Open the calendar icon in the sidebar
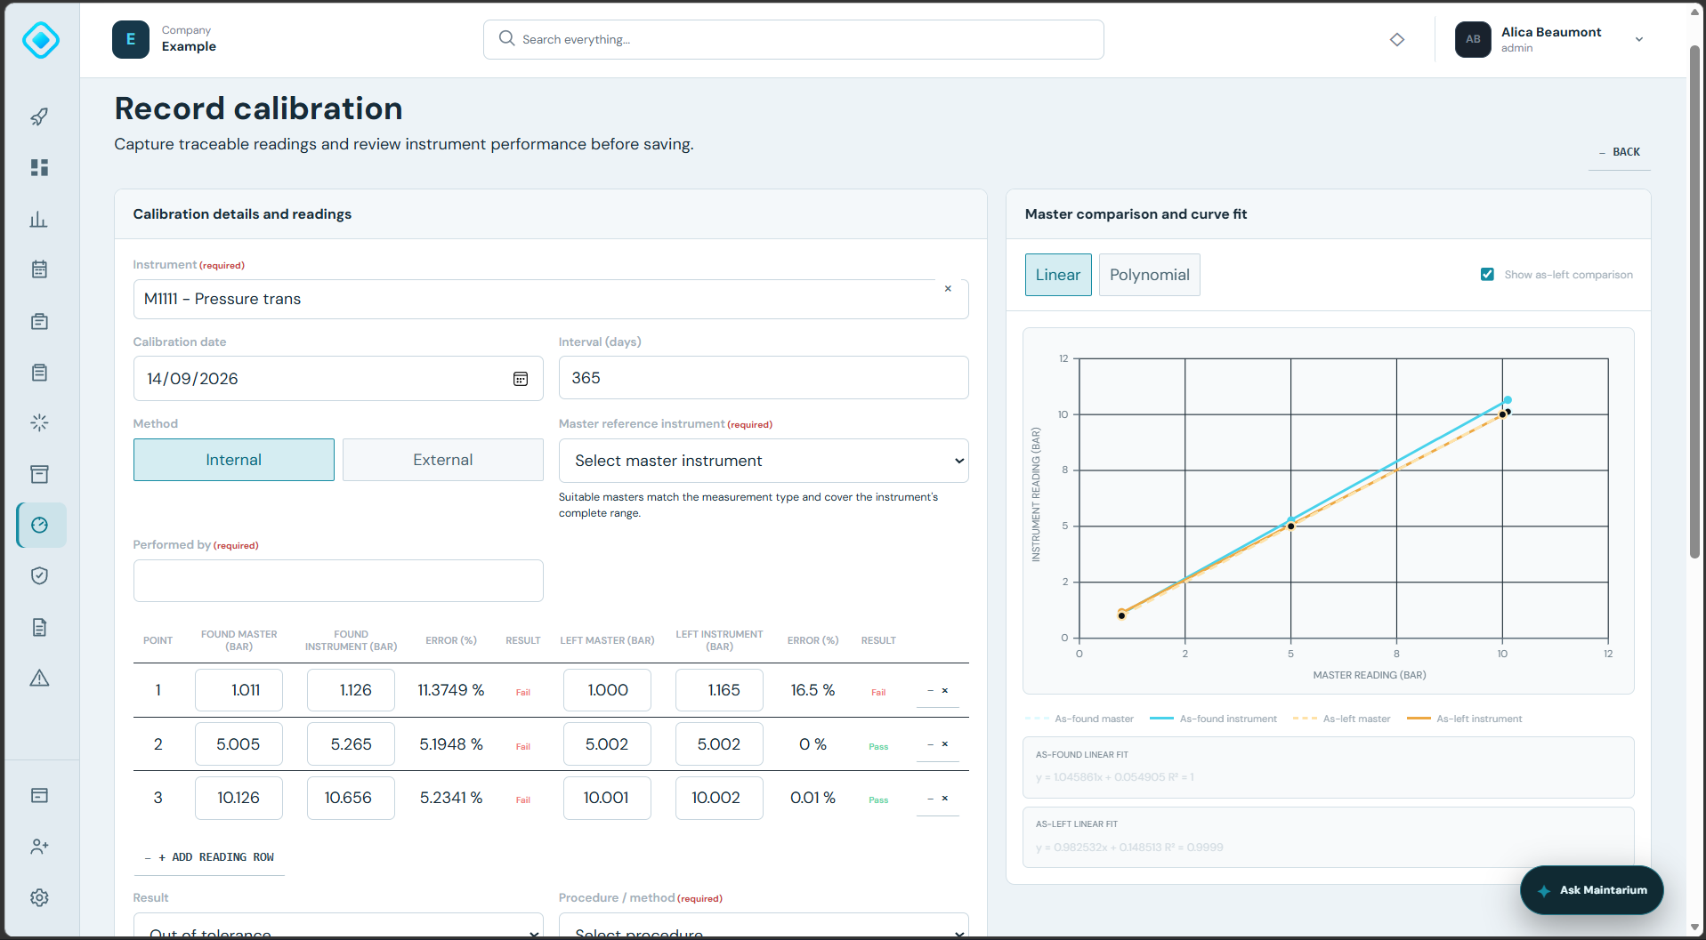Screen dimensions: 1706x940 coord(39,269)
